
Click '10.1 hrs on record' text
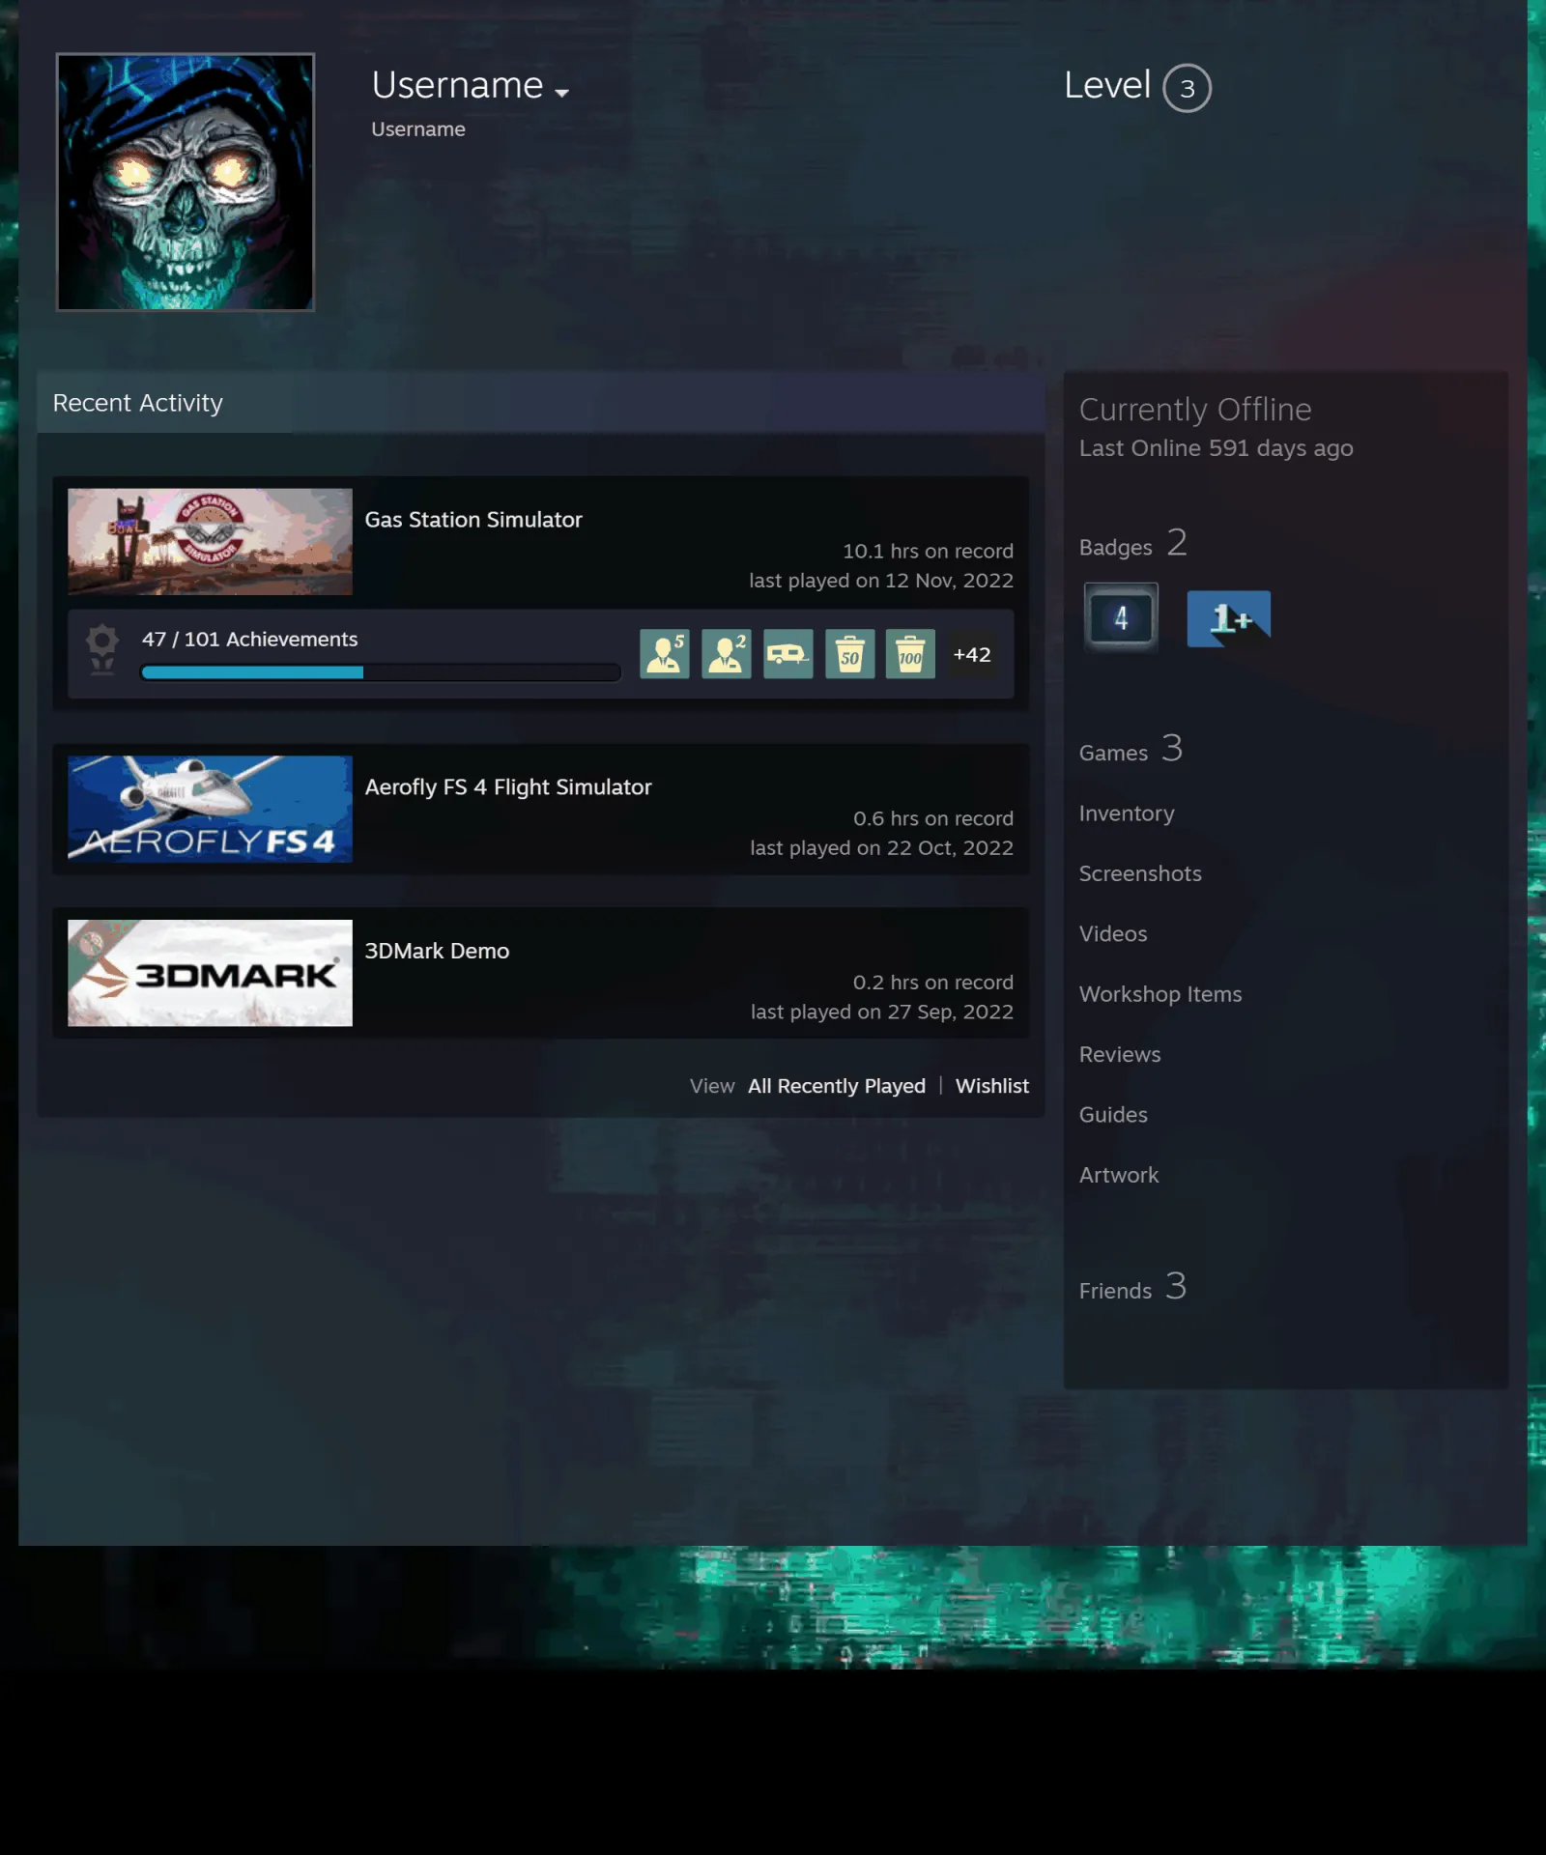click(928, 552)
